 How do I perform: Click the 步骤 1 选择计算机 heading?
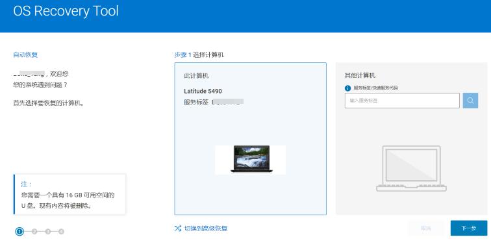tap(199, 55)
